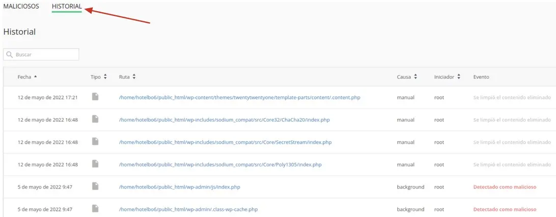Click 'Se limpió el contenido eliminado' in SecretStream row
Viewport: 556px width, 217px height.
(x=512, y=142)
